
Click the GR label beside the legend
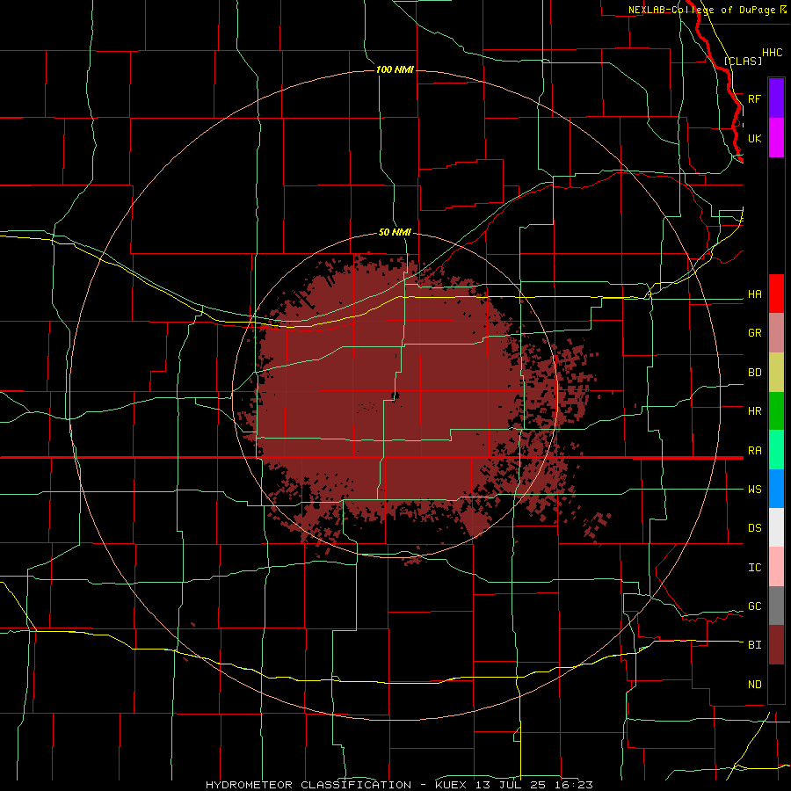(x=754, y=333)
